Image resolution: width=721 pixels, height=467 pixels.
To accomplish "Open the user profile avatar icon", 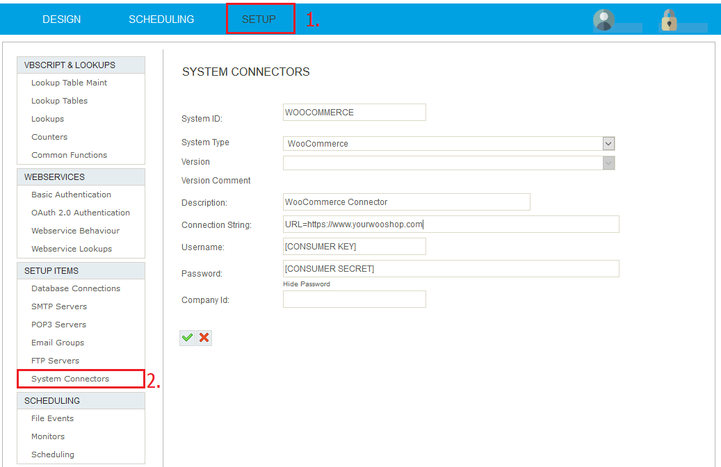I will point(603,19).
